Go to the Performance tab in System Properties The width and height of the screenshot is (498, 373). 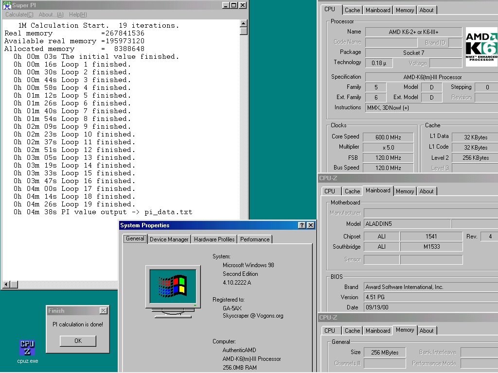(x=255, y=239)
